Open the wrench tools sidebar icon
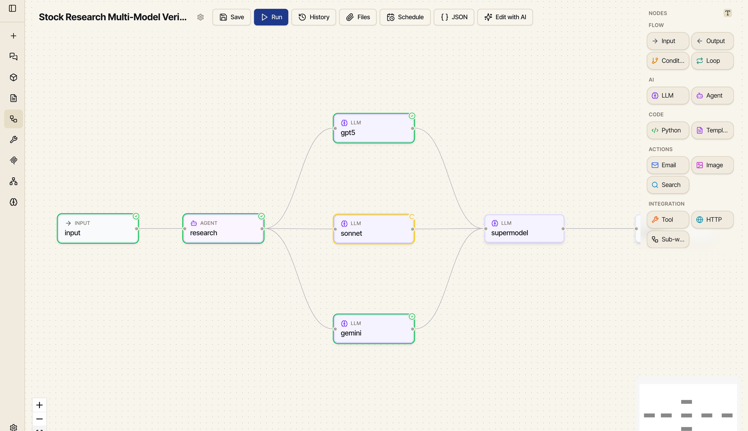 (13, 140)
